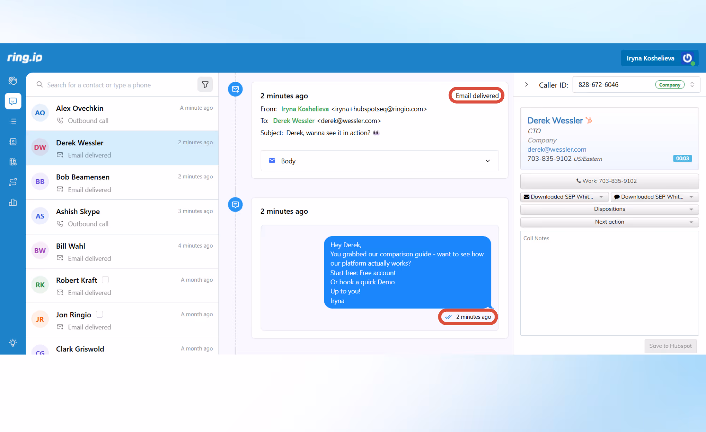
Task: Click the Company badge in Caller ID
Action: pyautogui.click(x=670, y=85)
